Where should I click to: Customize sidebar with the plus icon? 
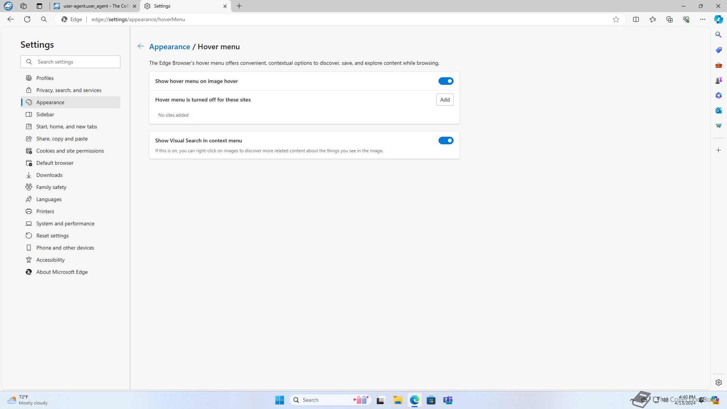click(x=719, y=150)
